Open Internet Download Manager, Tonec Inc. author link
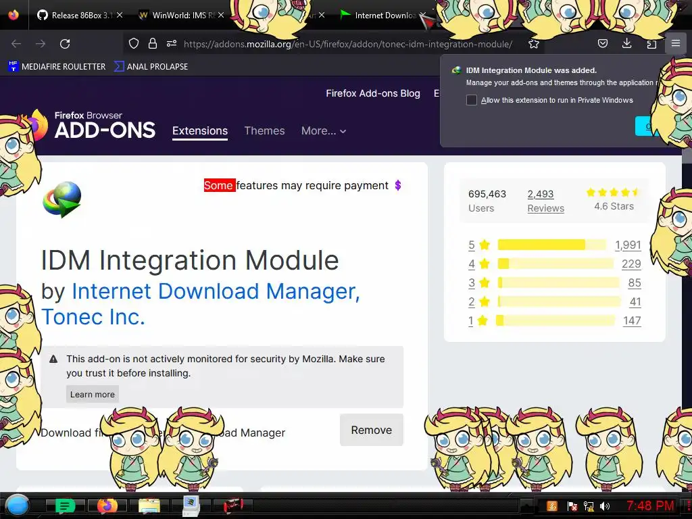This screenshot has width=692, height=519. [201, 303]
